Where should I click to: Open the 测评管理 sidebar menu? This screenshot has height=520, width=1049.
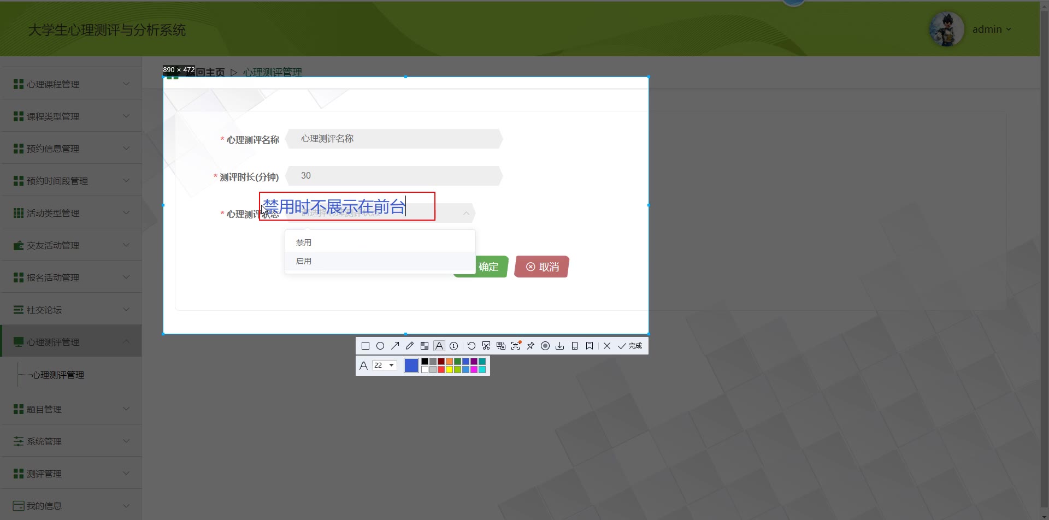(71, 474)
